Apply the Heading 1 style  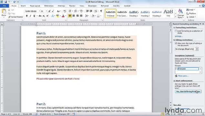tap(133, 13)
